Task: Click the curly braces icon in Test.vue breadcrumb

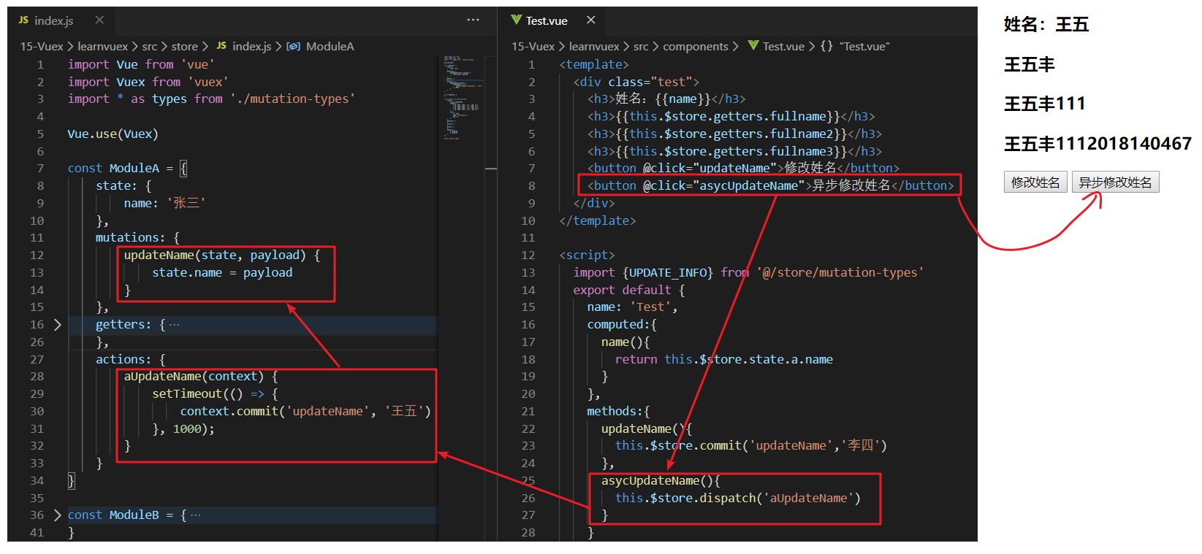Action: coord(826,47)
